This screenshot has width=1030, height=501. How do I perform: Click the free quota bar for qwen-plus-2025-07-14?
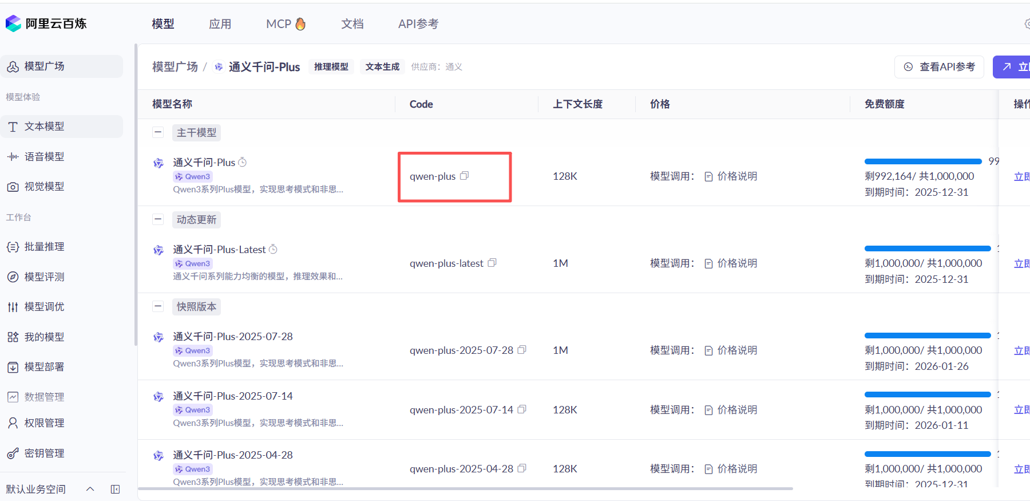(928, 395)
